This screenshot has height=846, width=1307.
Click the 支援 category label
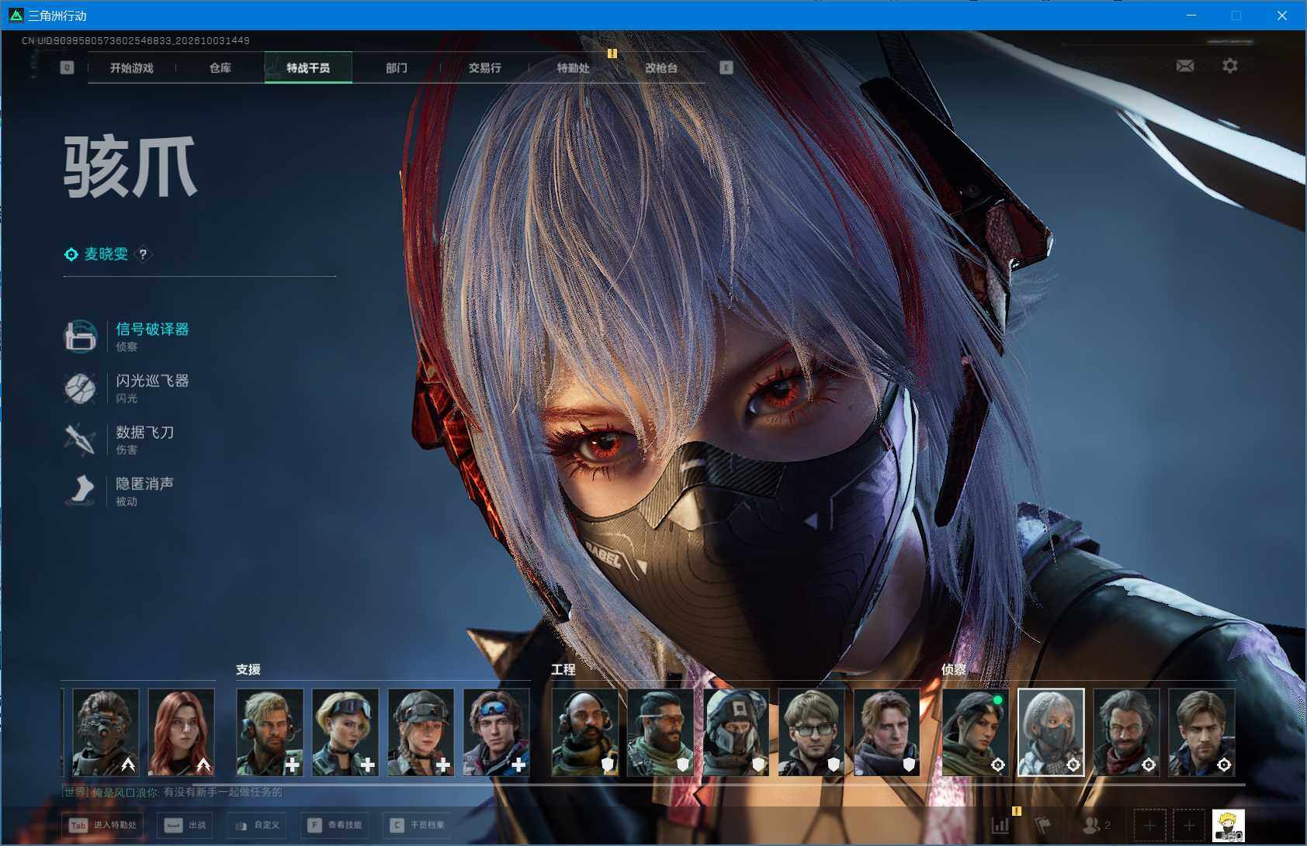248,669
